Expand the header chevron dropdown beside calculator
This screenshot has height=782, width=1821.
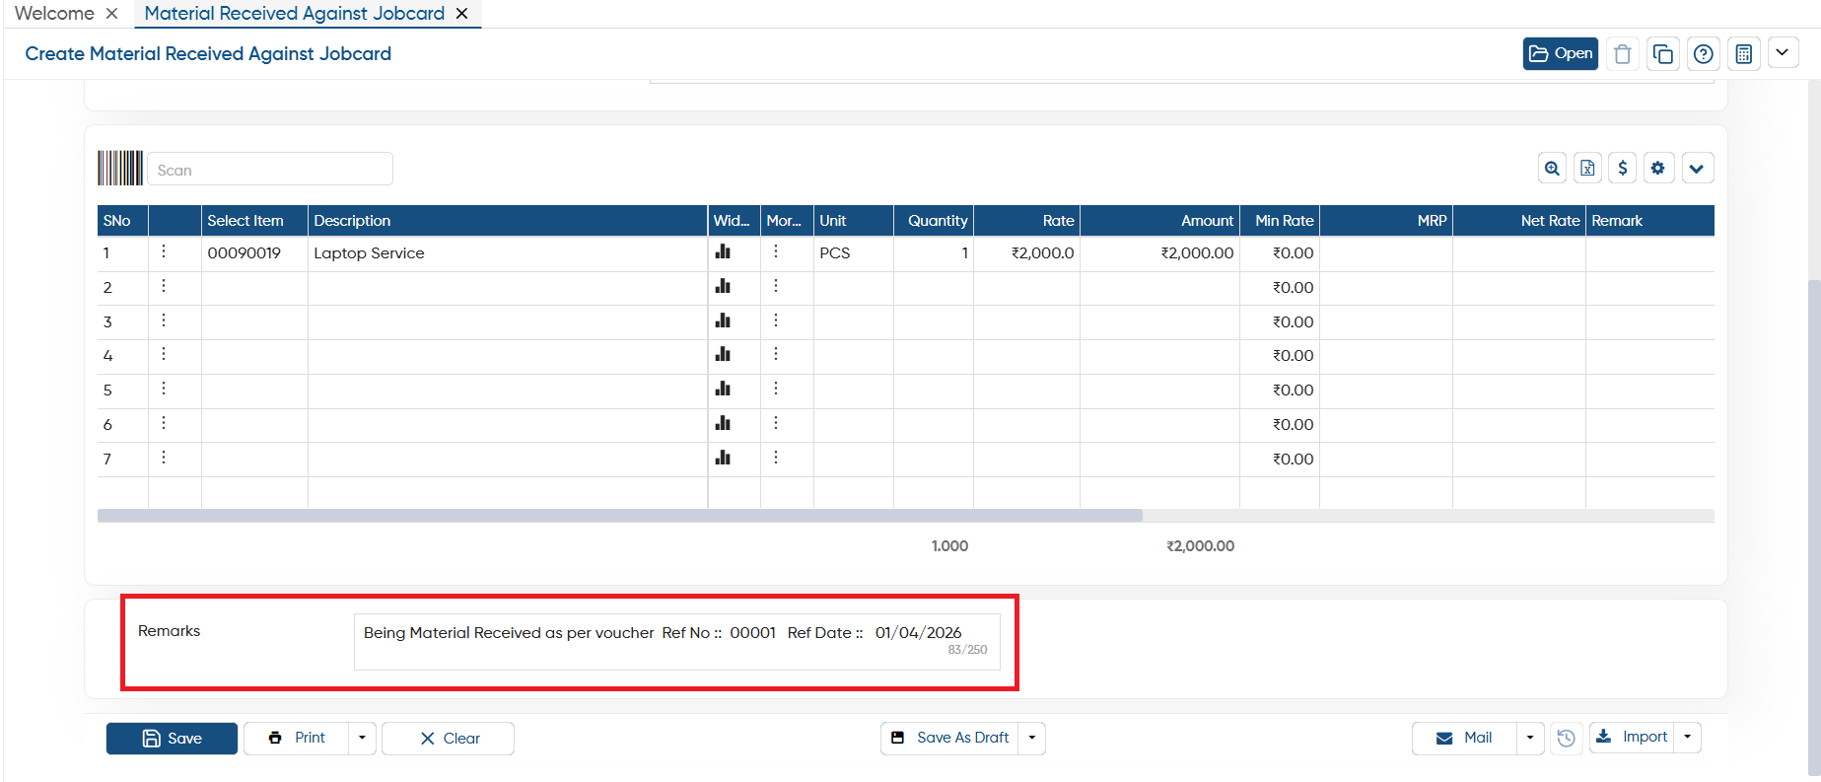click(1783, 52)
